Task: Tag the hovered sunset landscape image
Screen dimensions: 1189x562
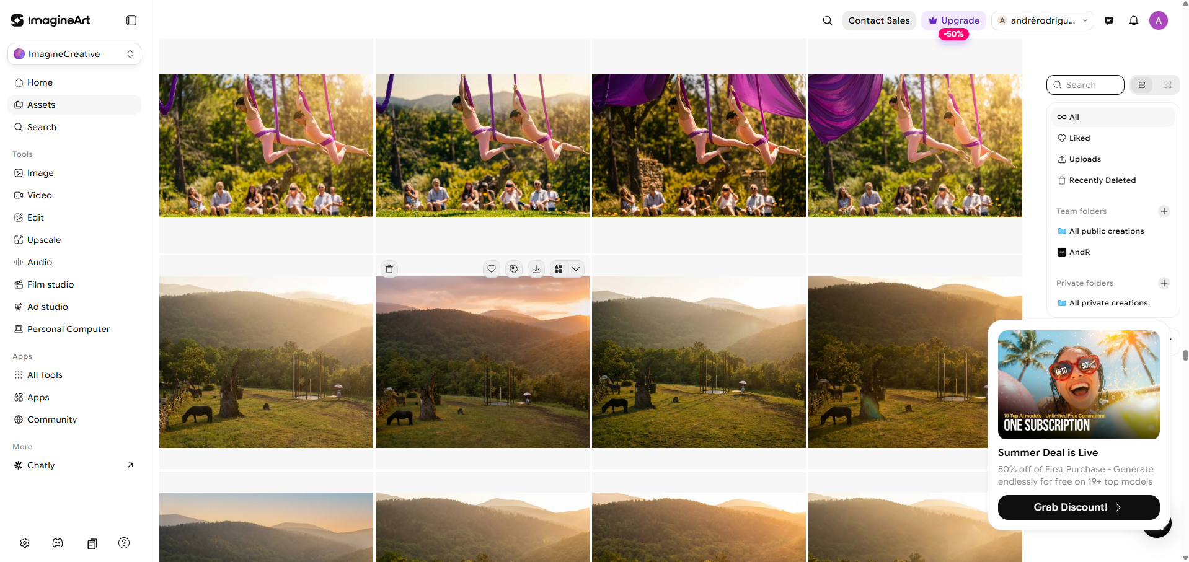Action: point(514,269)
